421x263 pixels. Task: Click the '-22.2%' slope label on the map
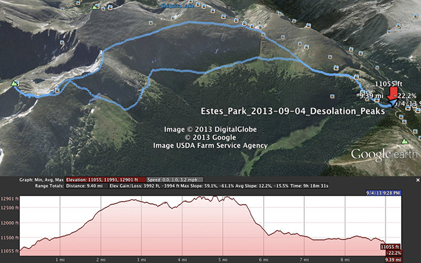click(x=405, y=96)
